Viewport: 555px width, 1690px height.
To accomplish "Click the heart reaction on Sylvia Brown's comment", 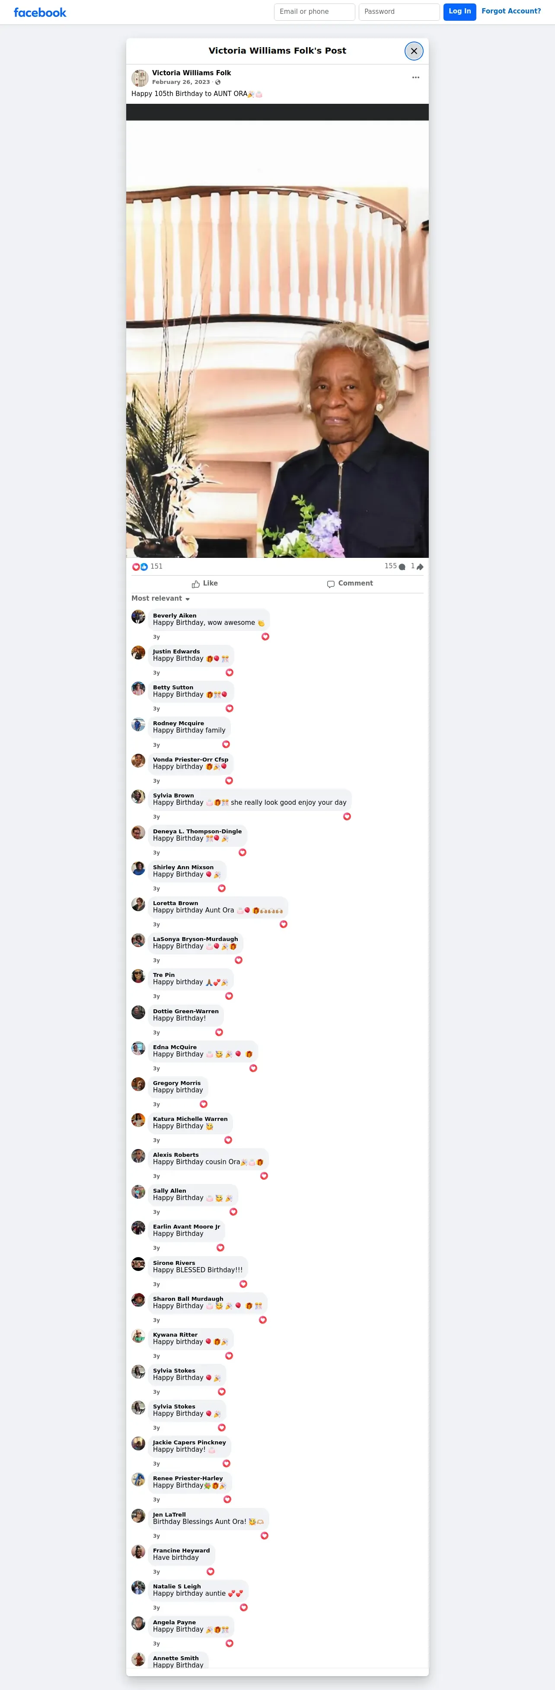I will pos(347,817).
